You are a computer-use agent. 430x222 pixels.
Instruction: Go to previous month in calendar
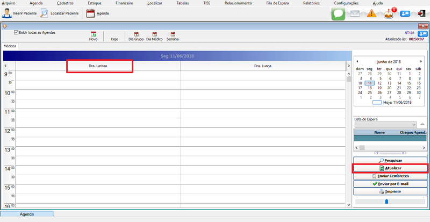click(x=357, y=62)
